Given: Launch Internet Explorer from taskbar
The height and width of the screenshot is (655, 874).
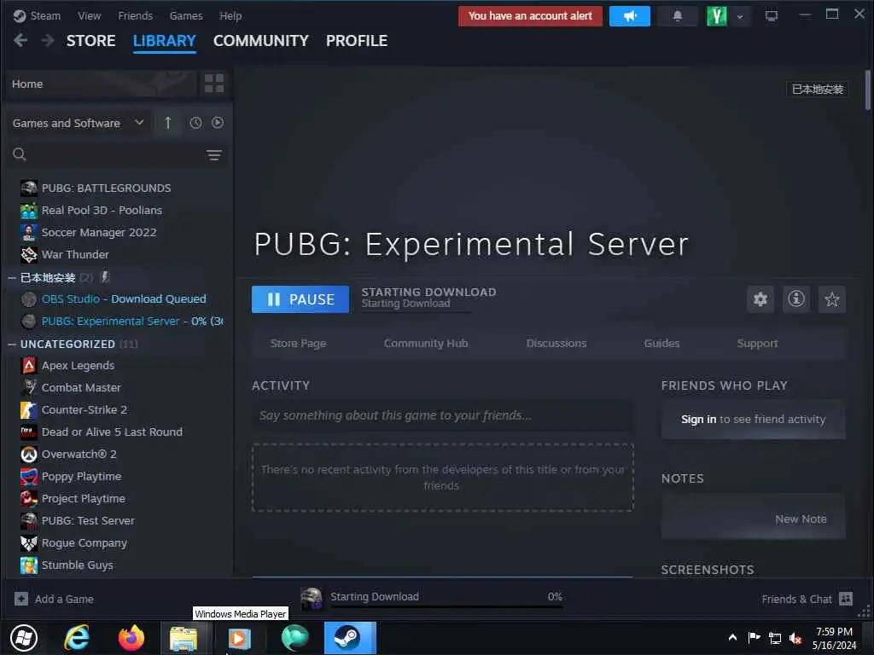Looking at the screenshot, I should (77, 638).
